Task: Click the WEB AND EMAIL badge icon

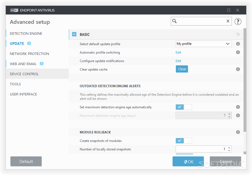Action: (x=42, y=64)
